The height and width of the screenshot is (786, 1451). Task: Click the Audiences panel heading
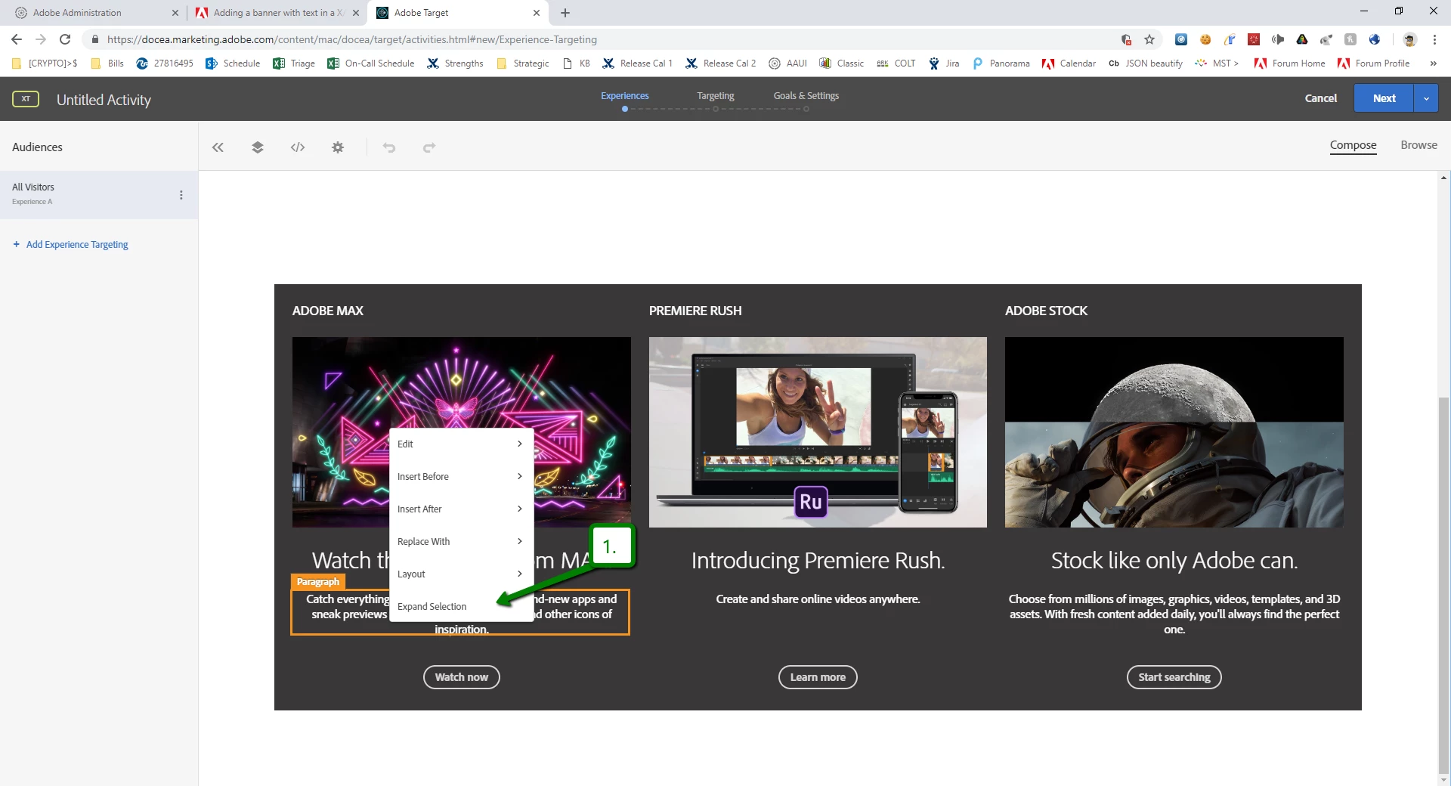(x=37, y=147)
